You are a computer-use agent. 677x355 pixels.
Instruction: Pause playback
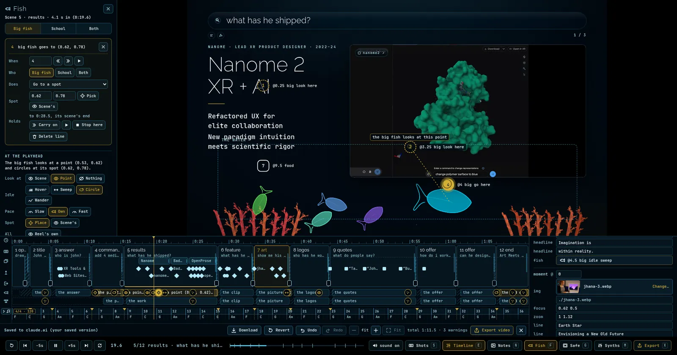coord(55,345)
